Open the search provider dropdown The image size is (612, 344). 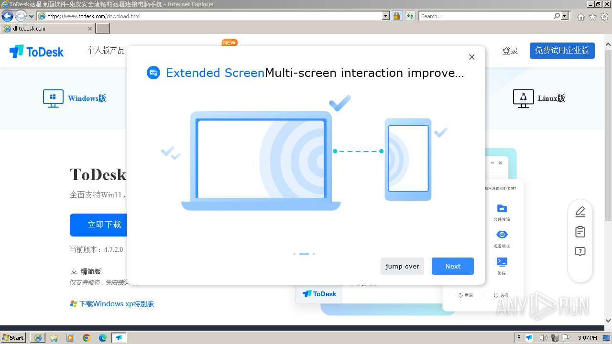coord(565,16)
